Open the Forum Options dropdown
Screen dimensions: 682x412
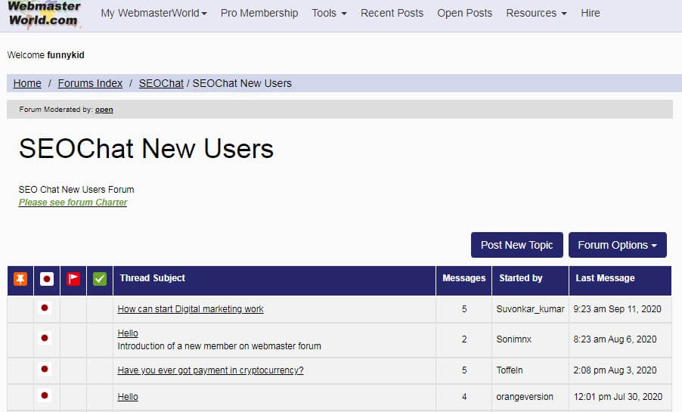click(x=618, y=245)
